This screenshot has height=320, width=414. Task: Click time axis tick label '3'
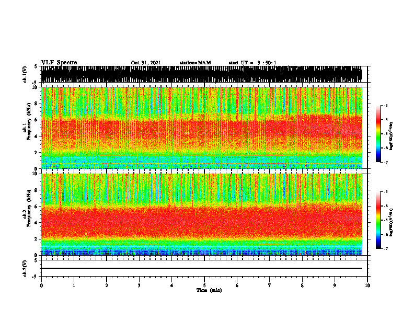tap(139, 285)
